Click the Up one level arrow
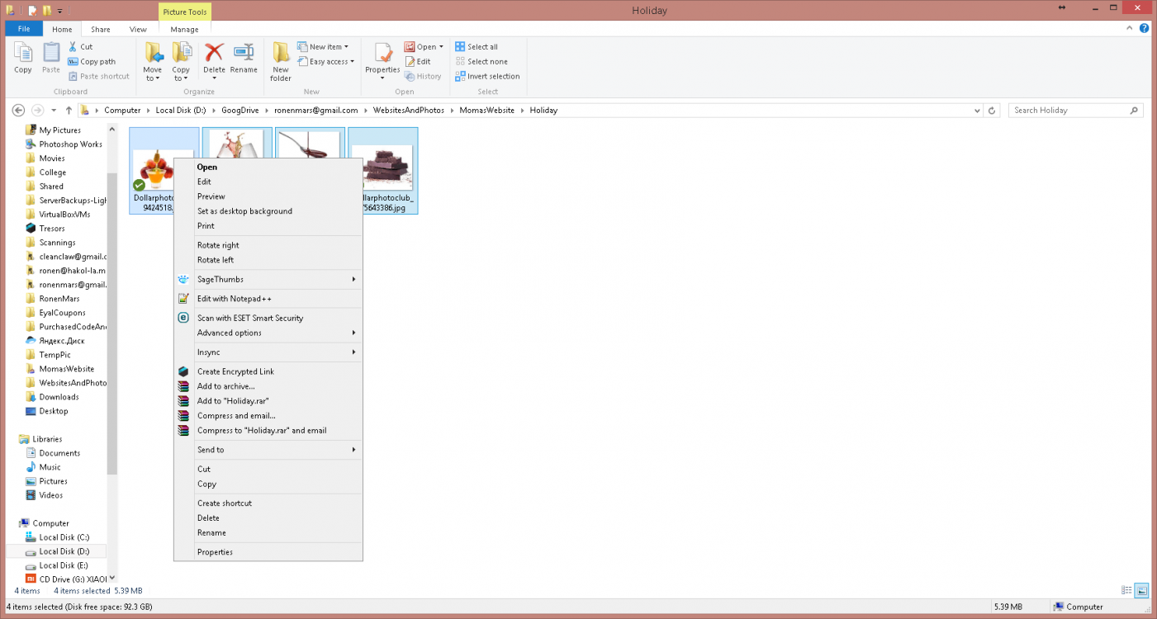Screen dimensions: 1157x619 [x=69, y=110]
